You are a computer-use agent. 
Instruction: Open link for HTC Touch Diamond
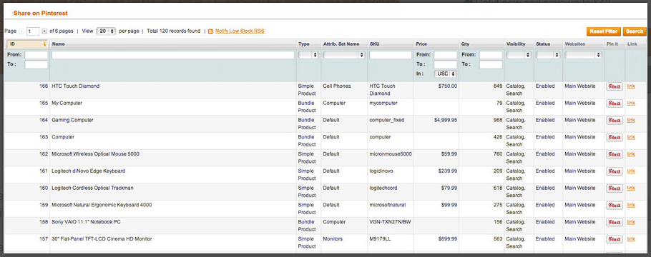coord(631,86)
